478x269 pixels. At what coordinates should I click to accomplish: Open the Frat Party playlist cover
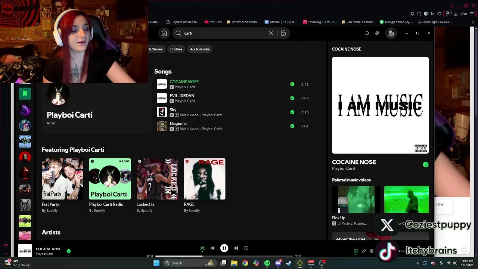pos(62,179)
